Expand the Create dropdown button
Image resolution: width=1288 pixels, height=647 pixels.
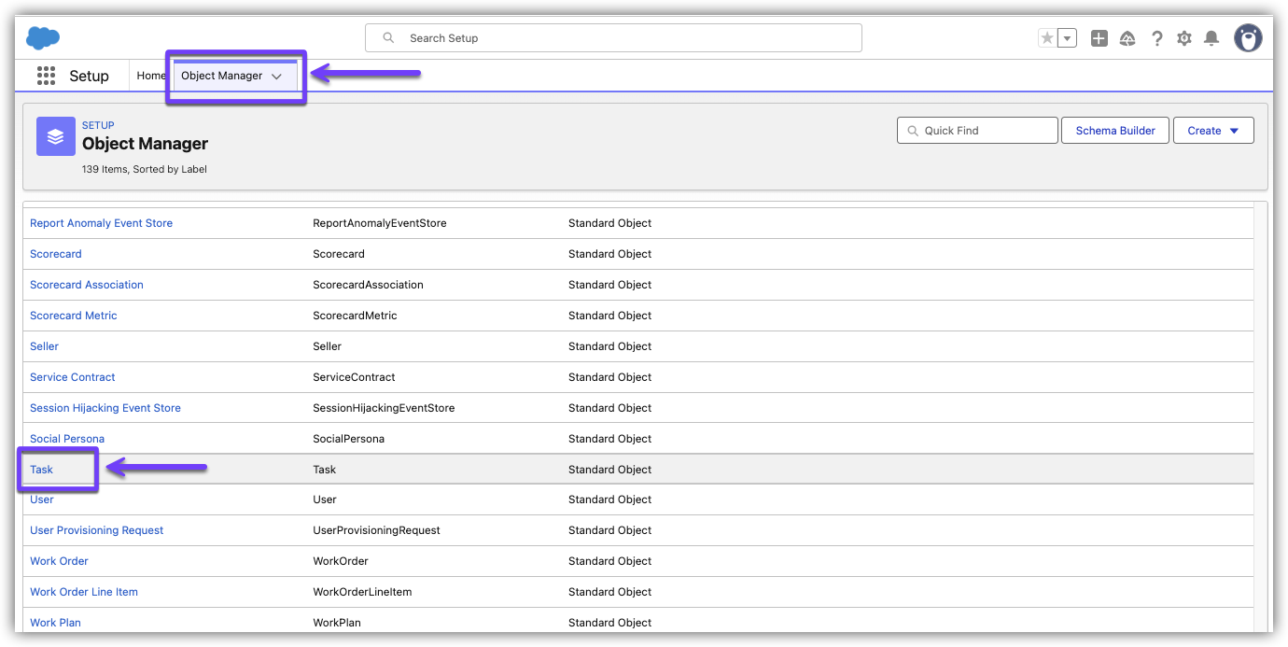coord(1212,131)
